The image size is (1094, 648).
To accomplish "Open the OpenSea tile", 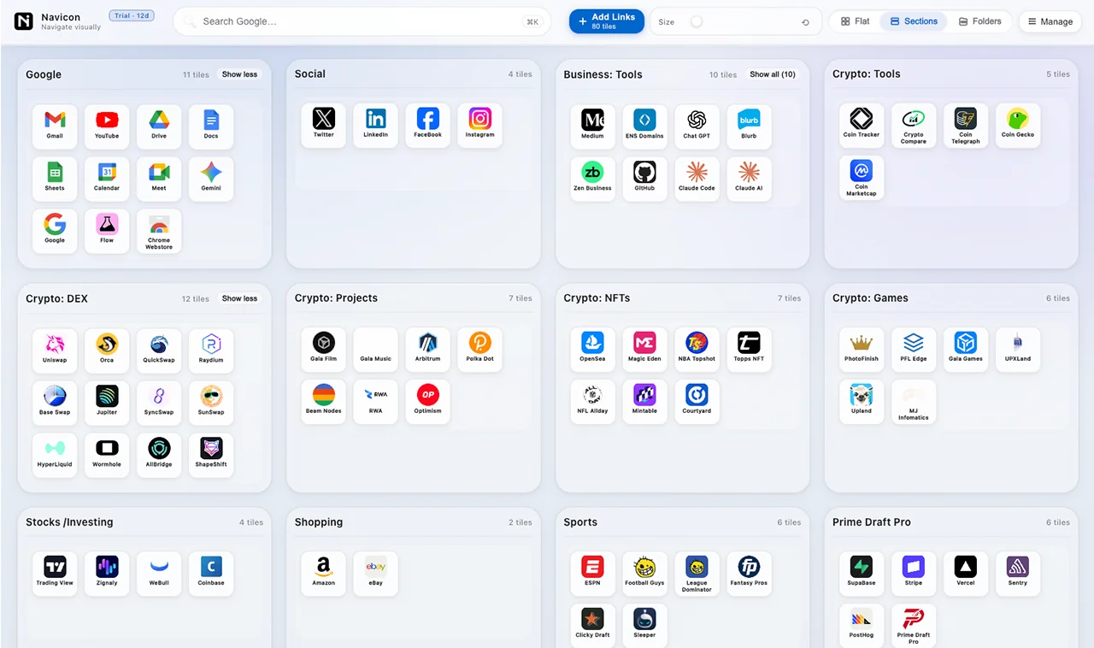I will pyautogui.click(x=592, y=350).
